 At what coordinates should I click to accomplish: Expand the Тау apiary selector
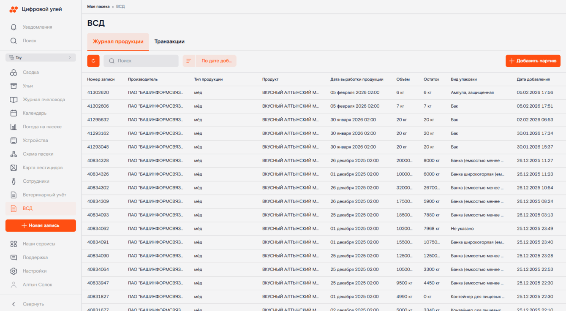41,57
